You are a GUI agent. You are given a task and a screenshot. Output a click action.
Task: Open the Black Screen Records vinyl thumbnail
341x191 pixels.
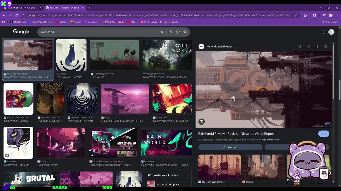tap(18, 99)
